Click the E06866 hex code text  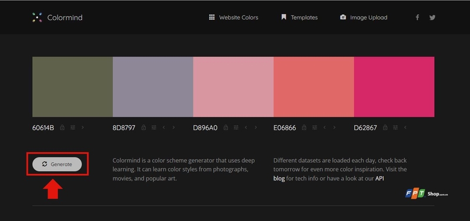(x=284, y=128)
